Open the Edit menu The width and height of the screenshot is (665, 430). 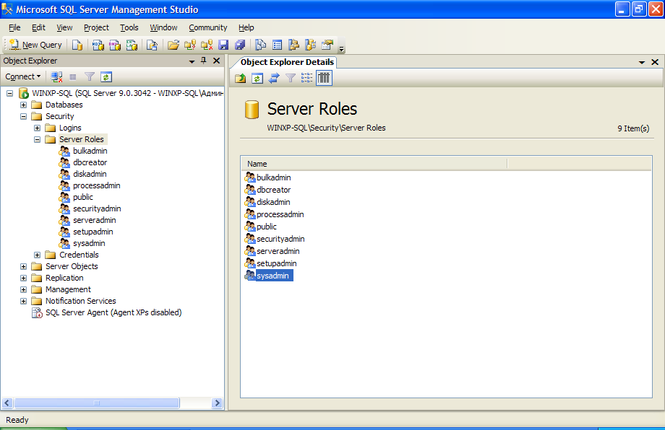(x=38, y=27)
